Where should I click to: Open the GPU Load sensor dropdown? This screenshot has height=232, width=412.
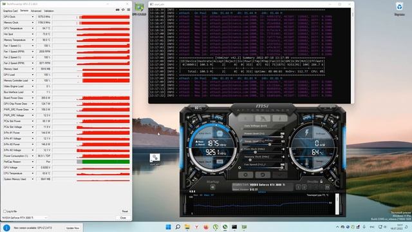33,75
